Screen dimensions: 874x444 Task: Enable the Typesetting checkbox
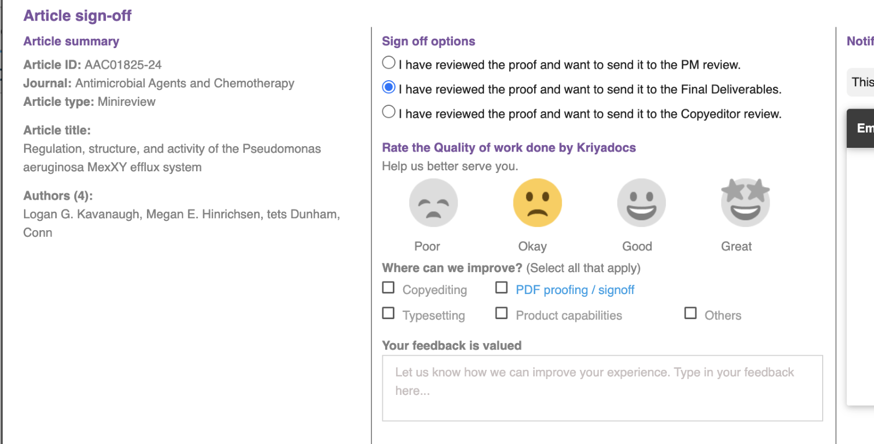(x=388, y=313)
